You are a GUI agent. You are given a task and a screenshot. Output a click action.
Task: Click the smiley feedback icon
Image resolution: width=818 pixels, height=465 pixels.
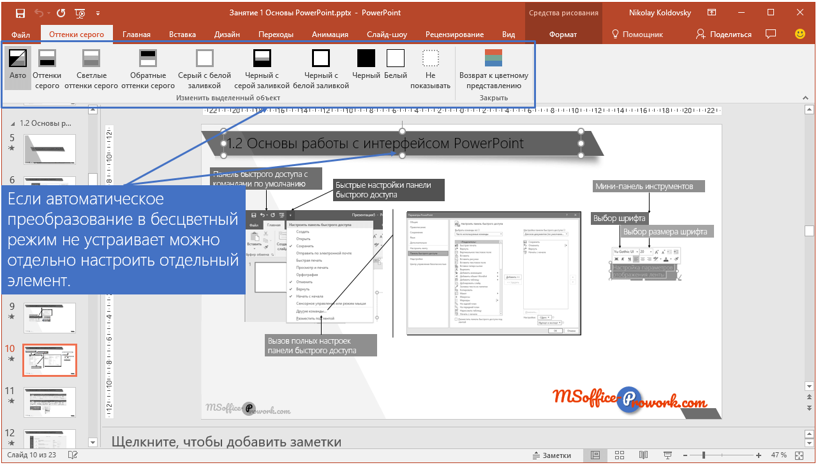(799, 34)
